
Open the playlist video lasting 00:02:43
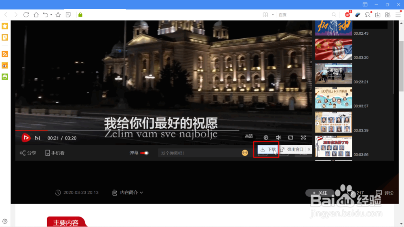tap(334, 28)
